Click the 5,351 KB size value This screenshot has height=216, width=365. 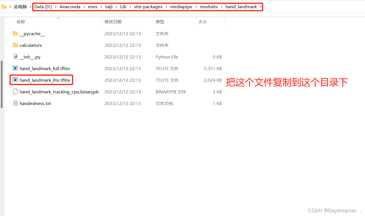click(213, 68)
